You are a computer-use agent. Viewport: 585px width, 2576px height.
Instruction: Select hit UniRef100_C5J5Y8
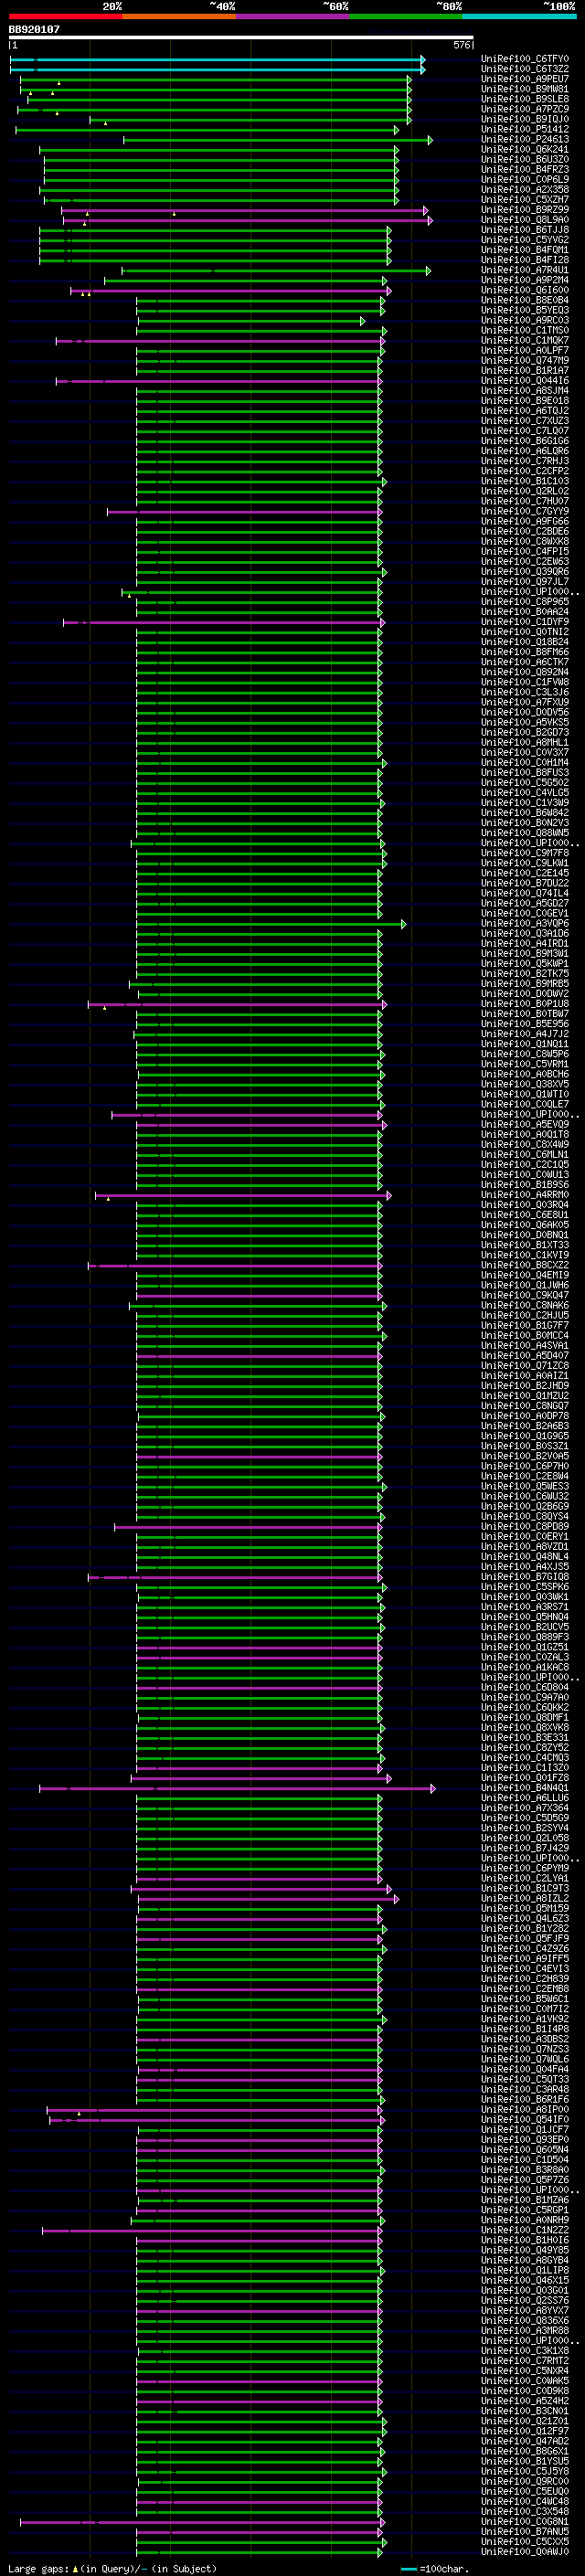[525, 2471]
